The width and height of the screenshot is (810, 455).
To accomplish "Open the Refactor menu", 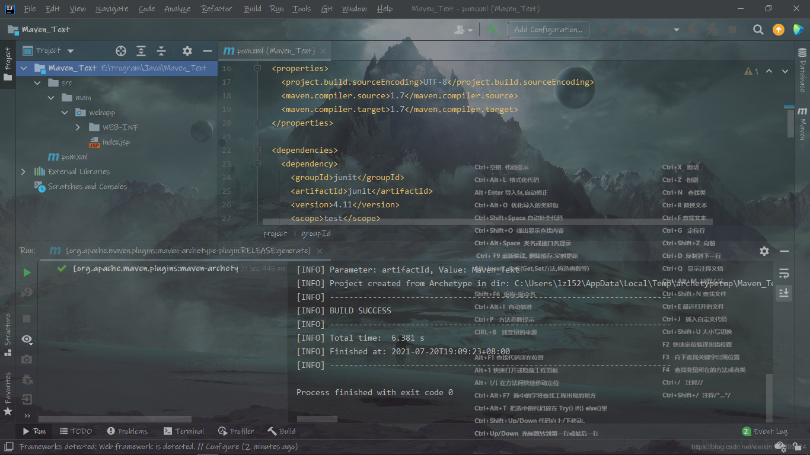I will [216, 9].
